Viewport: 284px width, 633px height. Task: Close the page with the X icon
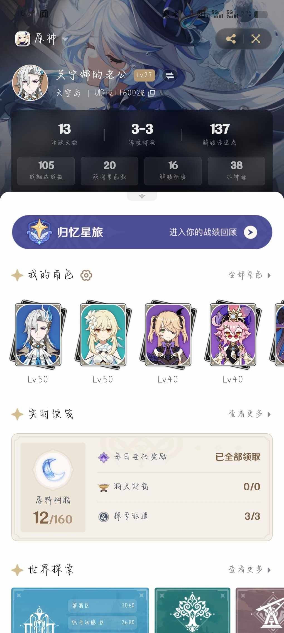[x=256, y=39]
